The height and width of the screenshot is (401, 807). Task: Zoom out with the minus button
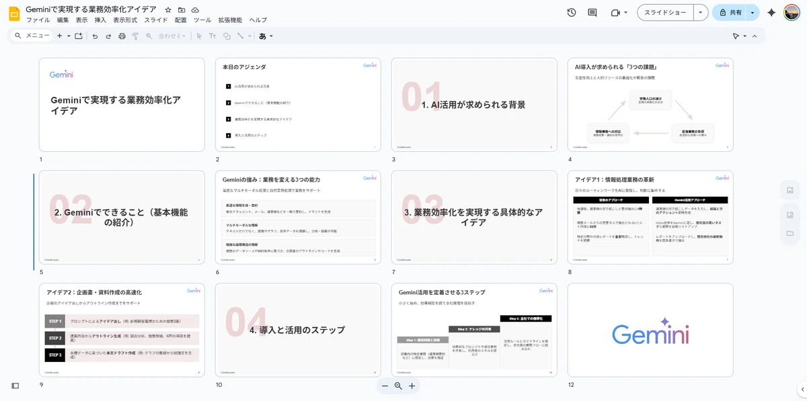coord(385,386)
